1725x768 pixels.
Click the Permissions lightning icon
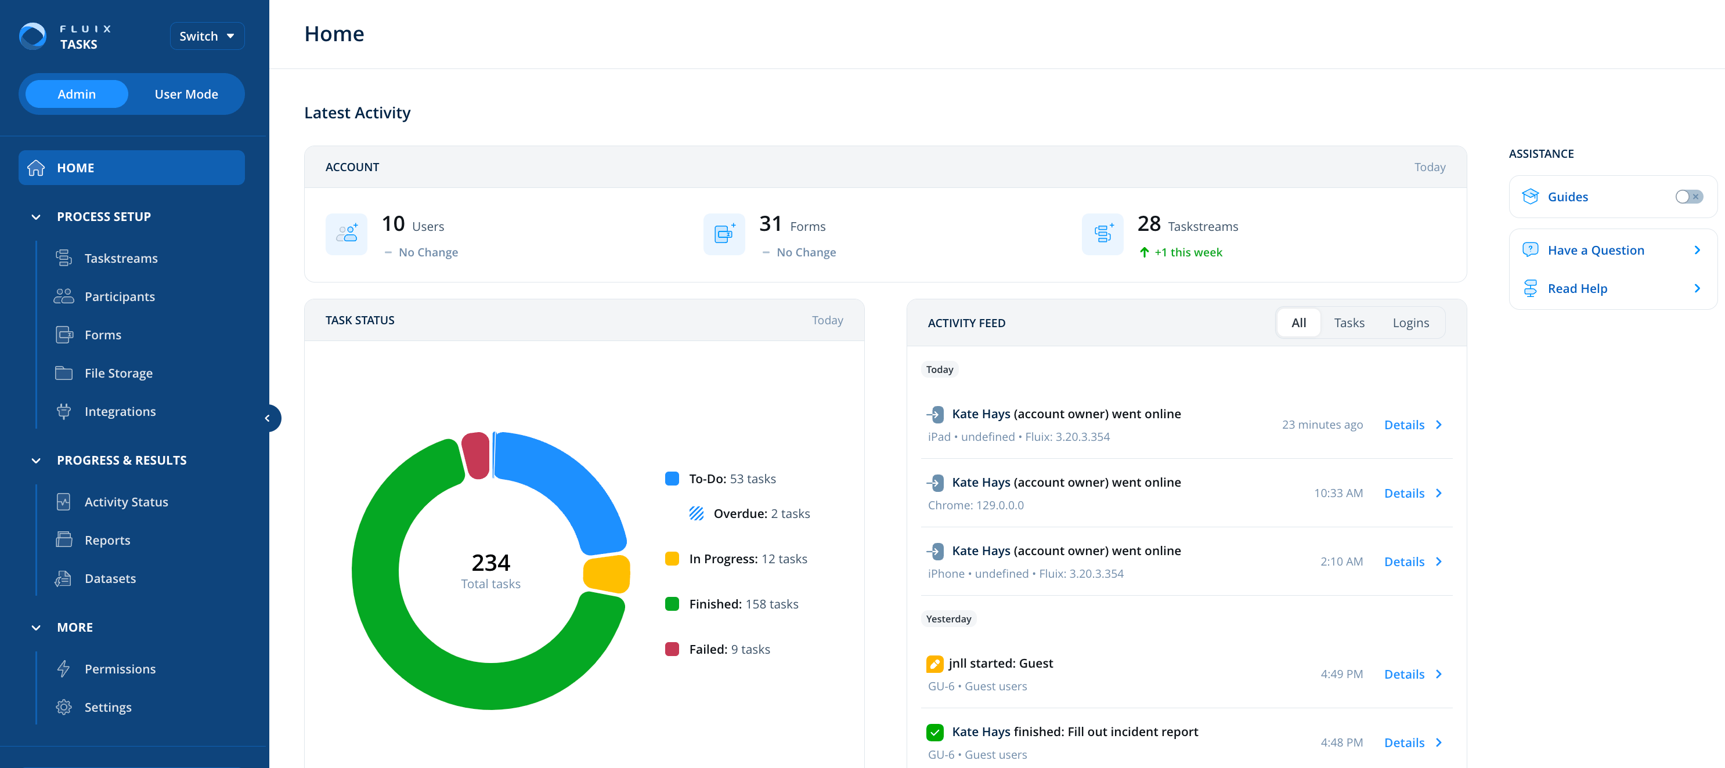pyautogui.click(x=64, y=668)
